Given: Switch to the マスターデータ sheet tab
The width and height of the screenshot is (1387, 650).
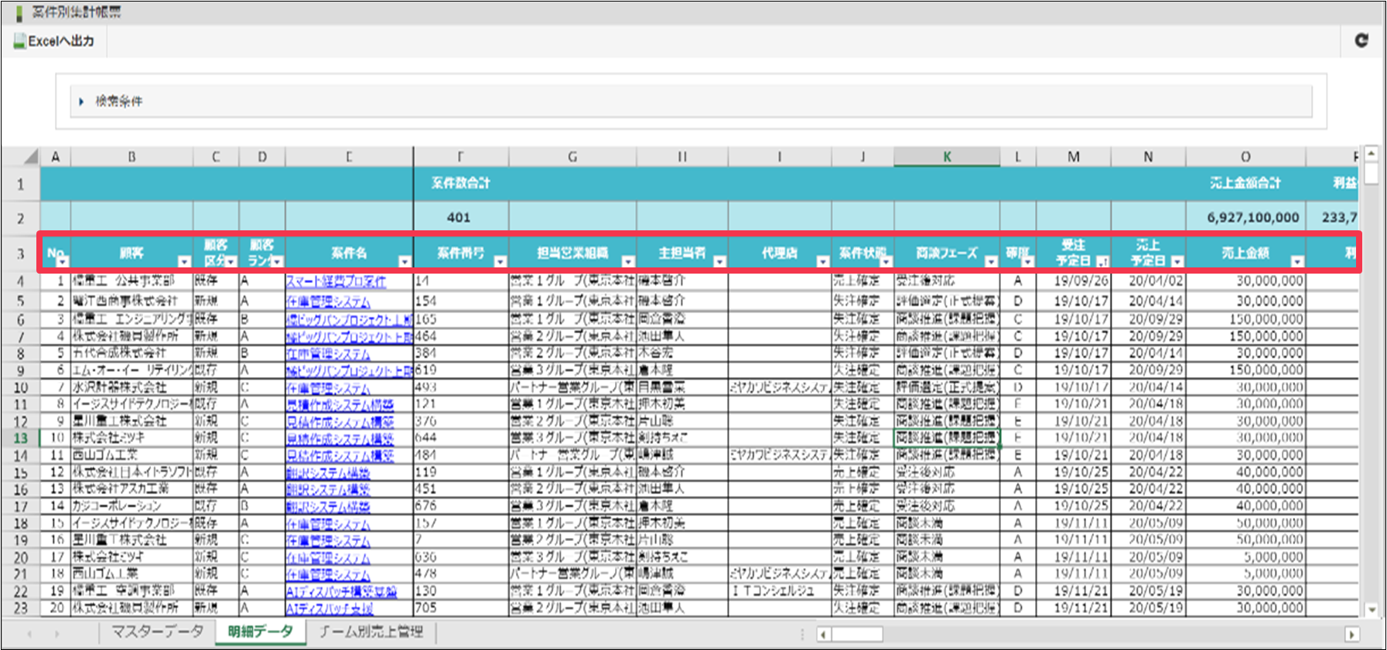Looking at the screenshot, I should (158, 631).
